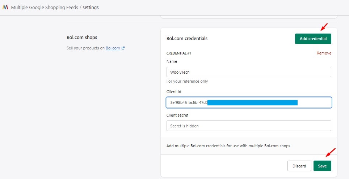Click the Name field label
The width and height of the screenshot is (349, 179).
coord(172,61)
